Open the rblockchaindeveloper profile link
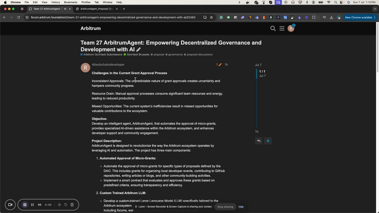Image resolution: width=379 pixels, height=213 pixels. [108, 64]
